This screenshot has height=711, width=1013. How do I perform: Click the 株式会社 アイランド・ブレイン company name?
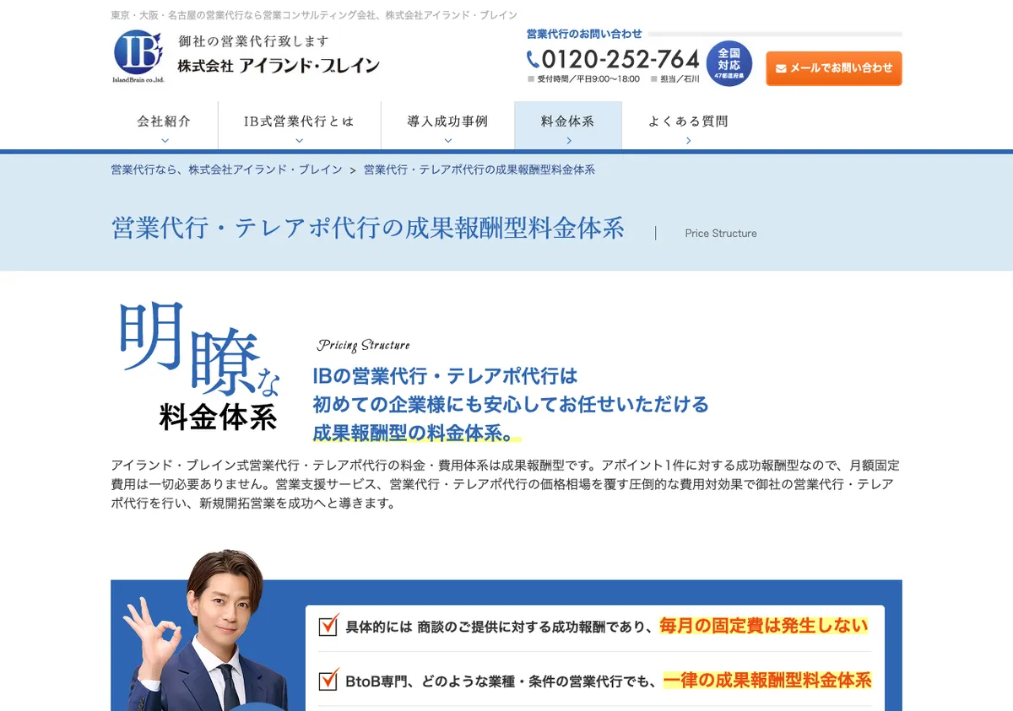coord(279,66)
